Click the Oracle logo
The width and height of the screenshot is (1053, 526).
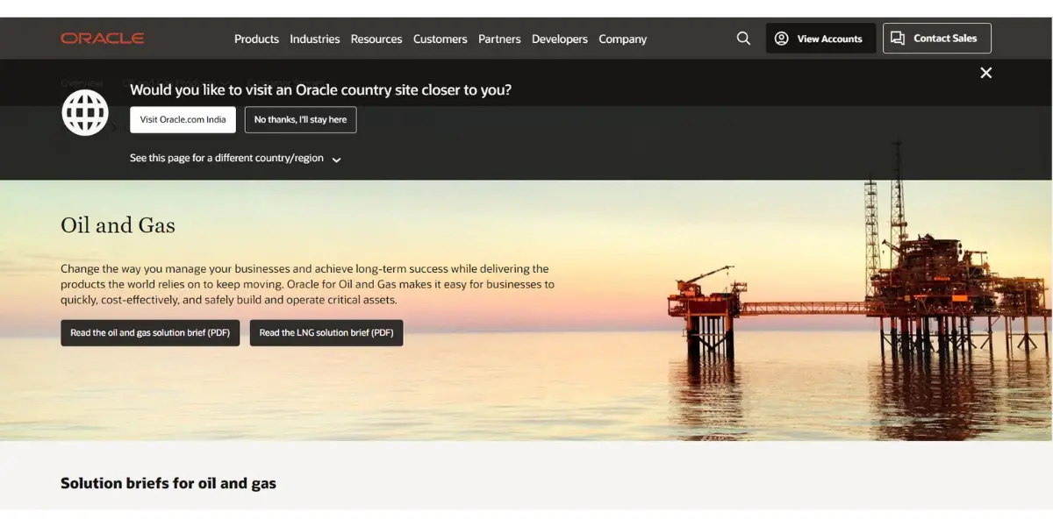point(103,39)
